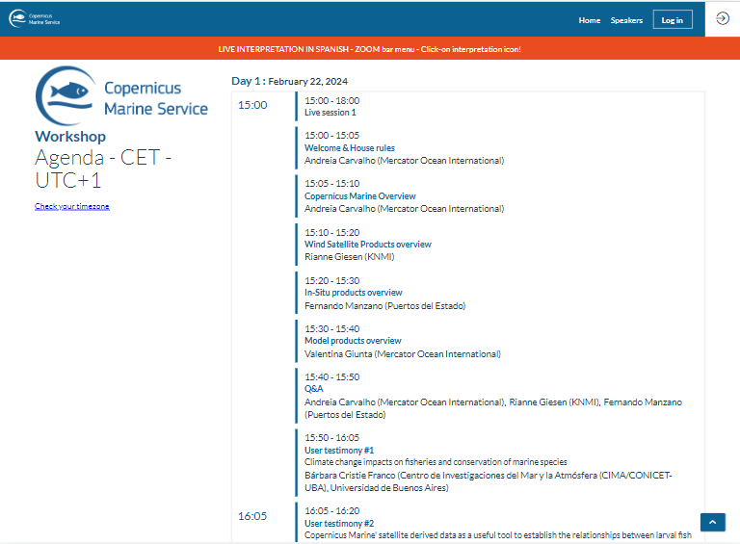Open the Live session 1 entry
740x544 pixels.
click(x=330, y=113)
